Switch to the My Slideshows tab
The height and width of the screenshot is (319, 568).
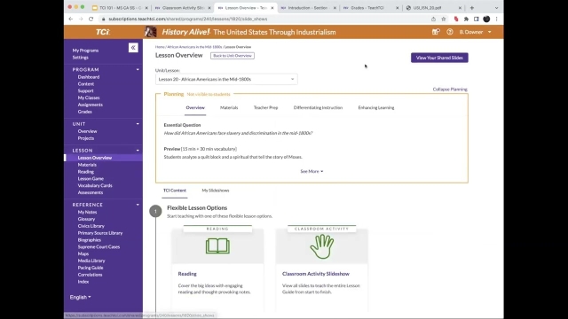pos(216,191)
